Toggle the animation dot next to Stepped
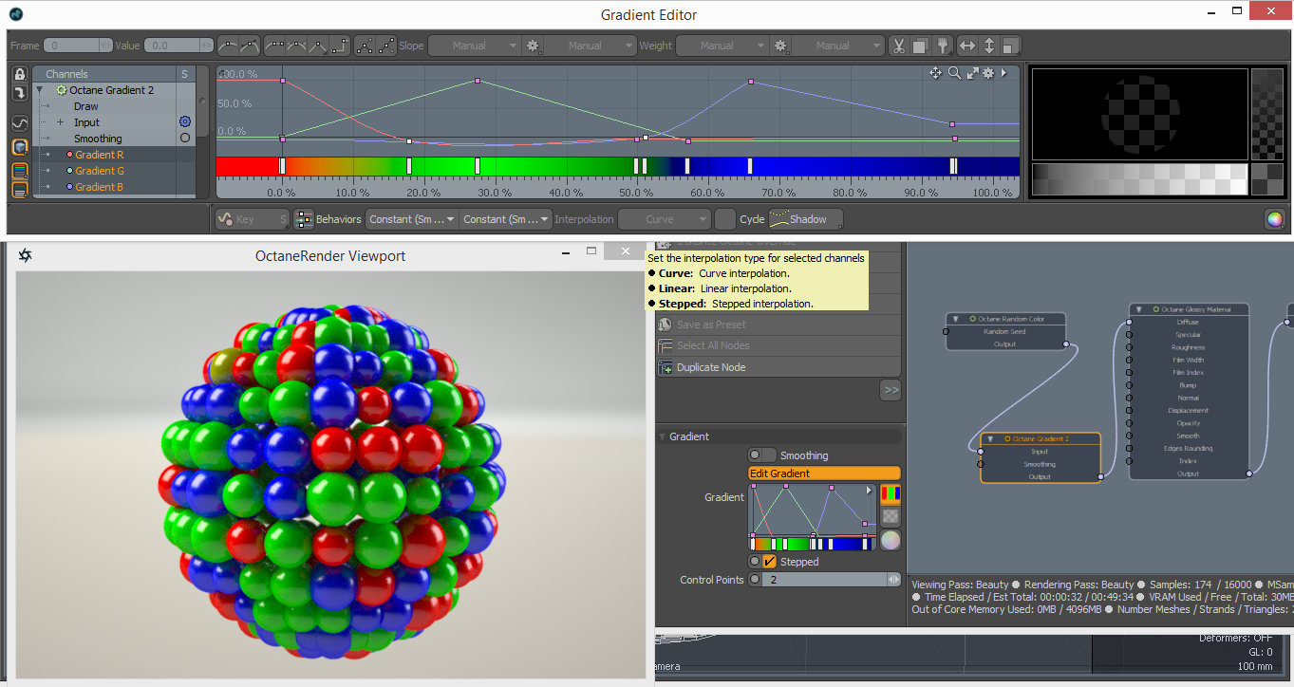The height and width of the screenshot is (687, 1294). click(x=755, y=562)
